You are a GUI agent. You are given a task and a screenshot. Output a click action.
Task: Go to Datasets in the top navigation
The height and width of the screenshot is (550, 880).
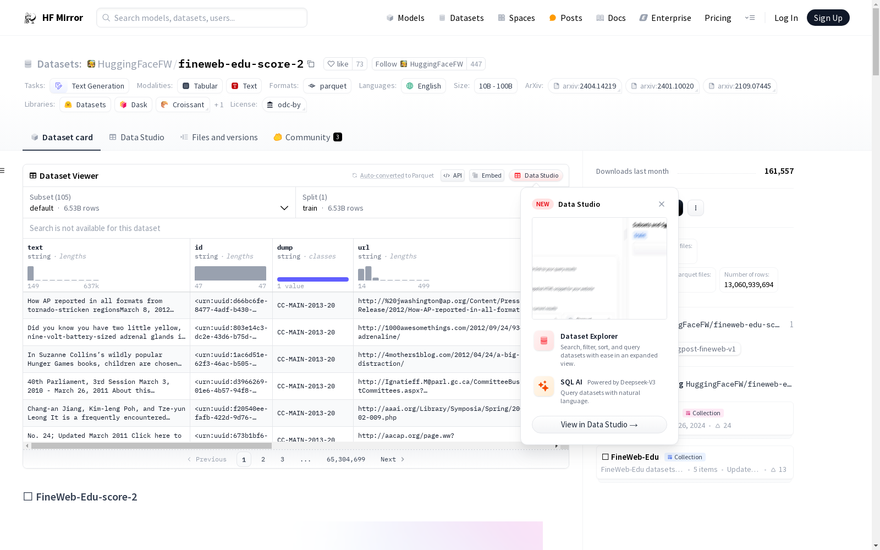point(461,18)
